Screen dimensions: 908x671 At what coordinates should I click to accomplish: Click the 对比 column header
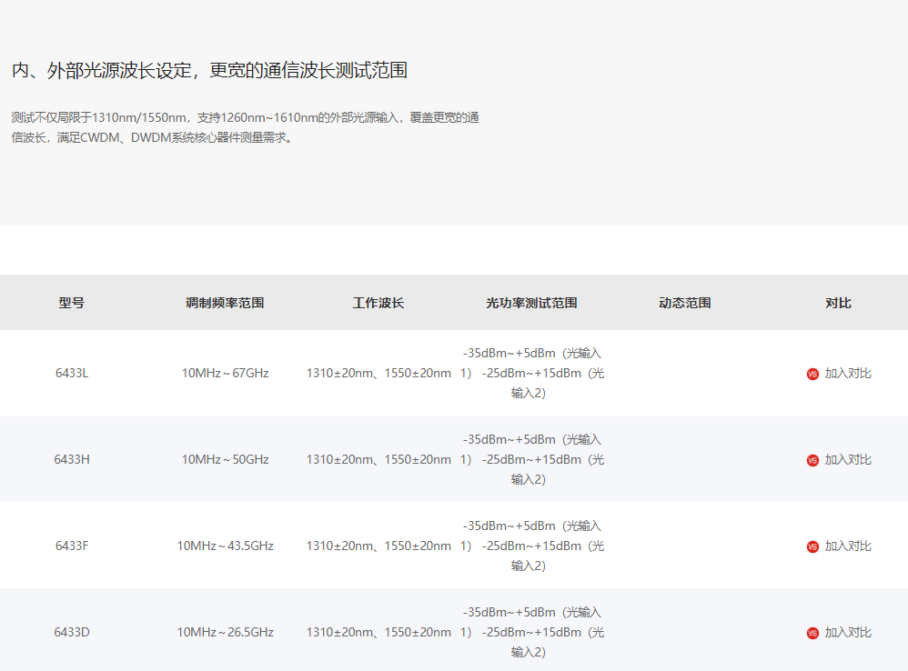click(838, 303)
